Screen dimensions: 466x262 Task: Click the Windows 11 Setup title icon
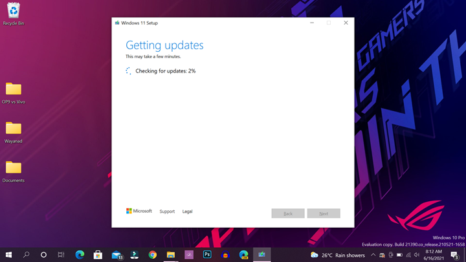point(117,23)
